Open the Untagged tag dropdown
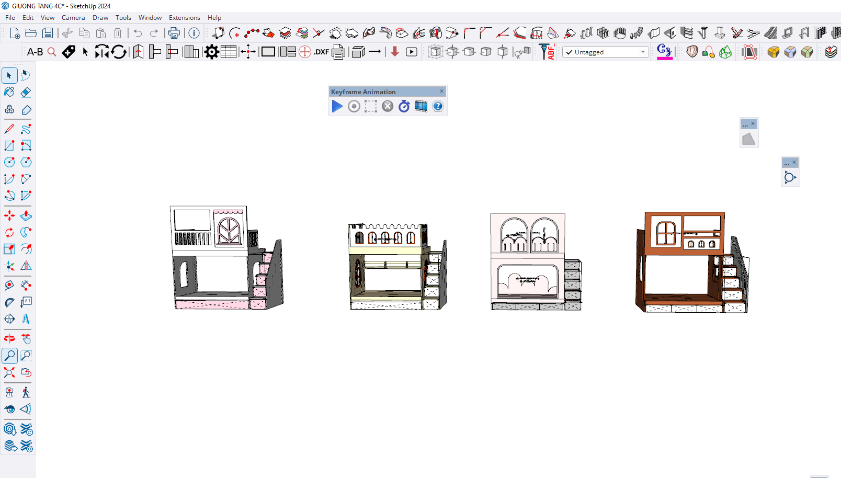Image resolution: width=841 pixels, height=478 pixels. (x=606, y=52)
